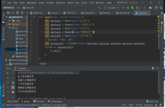Run Test2Kt with the green toolbar arrow
This screenshot has width=165, height=108.
pos(123,8)
